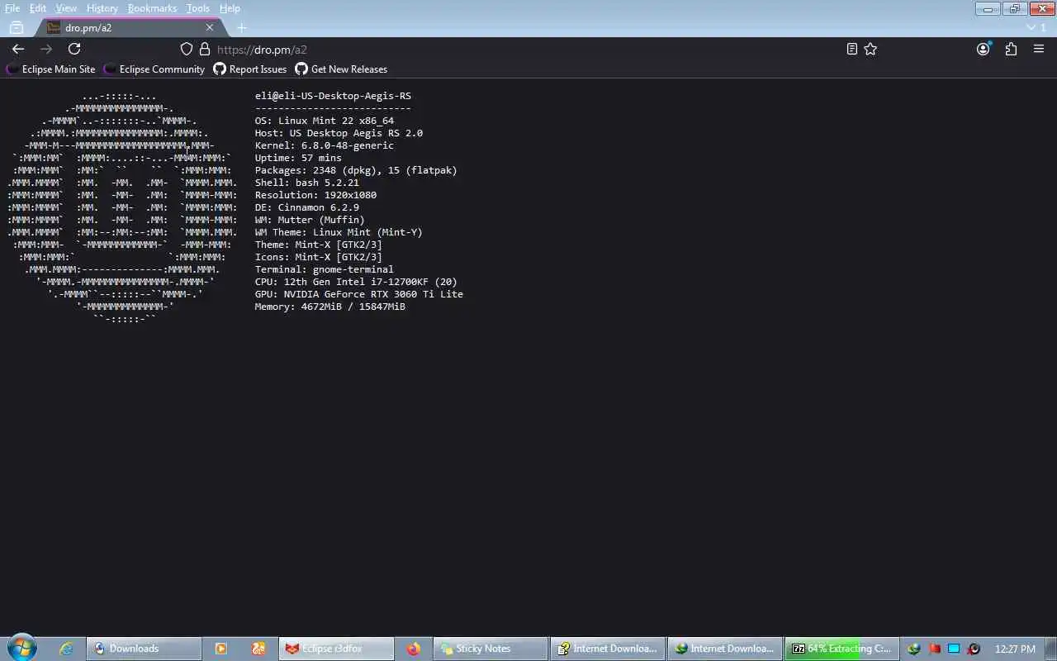Click the Kernel: 6.8.0-48-generic line
The image size is (1057, 661).
325,145
